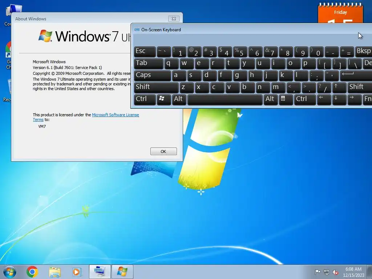
Task: Toggle the left Alt key
Action: pos(179,100)
